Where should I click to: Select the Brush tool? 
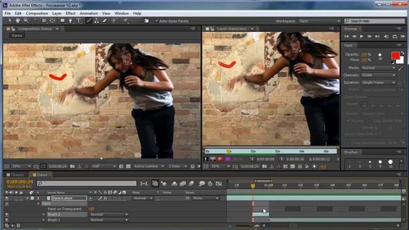click(89, 21)
